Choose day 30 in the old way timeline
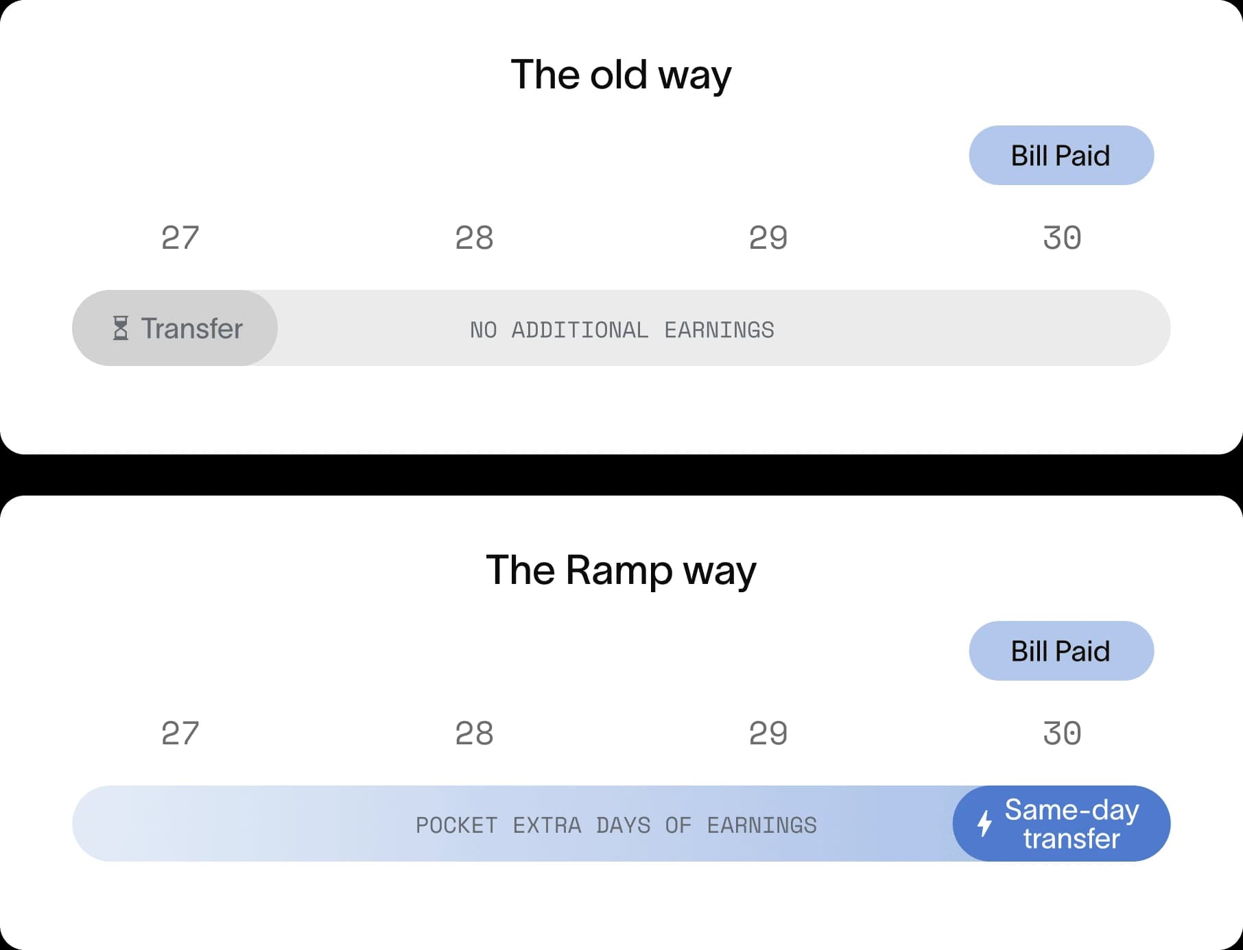Image resolution: width=1243 pixels, height=950 pixels. point(1062,238)
